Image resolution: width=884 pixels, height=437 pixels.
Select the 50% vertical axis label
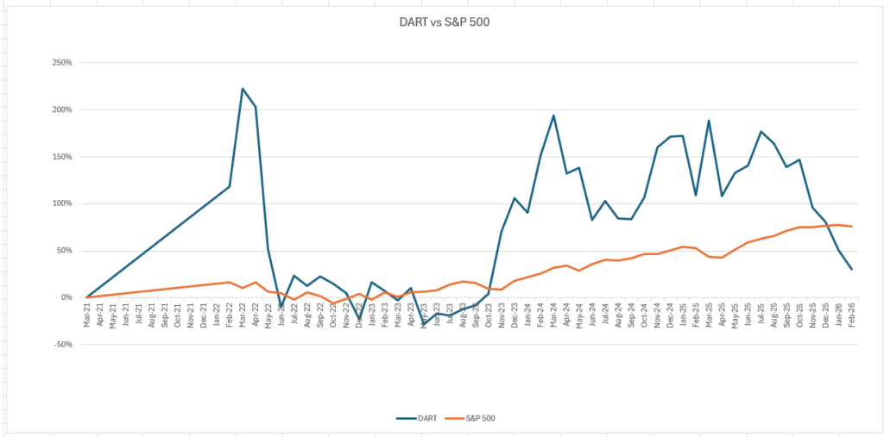tap(64, 251)
